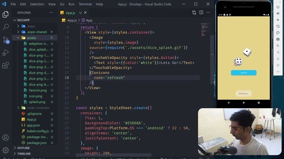Take emulator screenshot with camera icon

click(x=278, y=39)
